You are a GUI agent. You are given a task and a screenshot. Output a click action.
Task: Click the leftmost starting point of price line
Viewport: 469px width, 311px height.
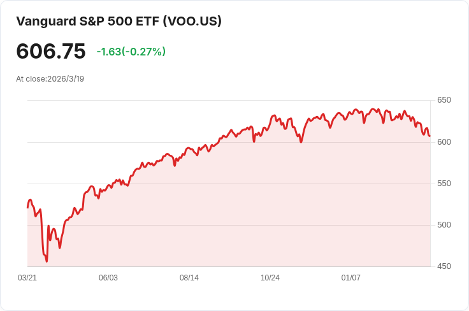27,207
